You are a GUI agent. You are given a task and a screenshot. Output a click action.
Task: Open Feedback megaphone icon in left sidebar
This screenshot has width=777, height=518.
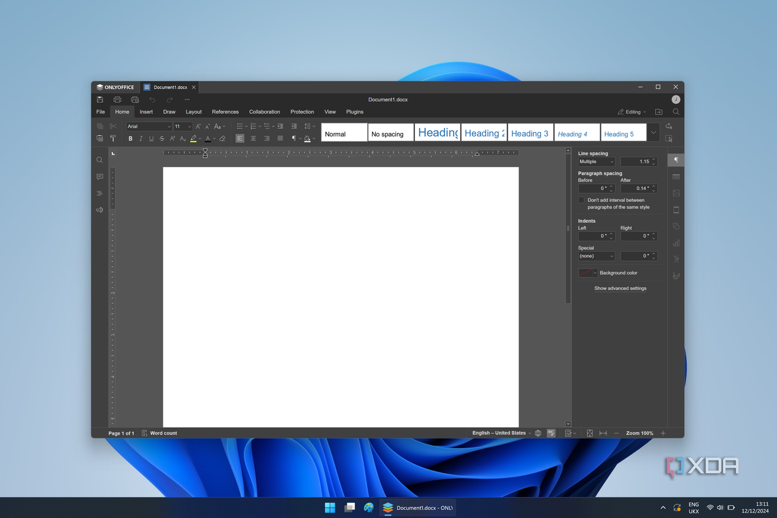99,210
